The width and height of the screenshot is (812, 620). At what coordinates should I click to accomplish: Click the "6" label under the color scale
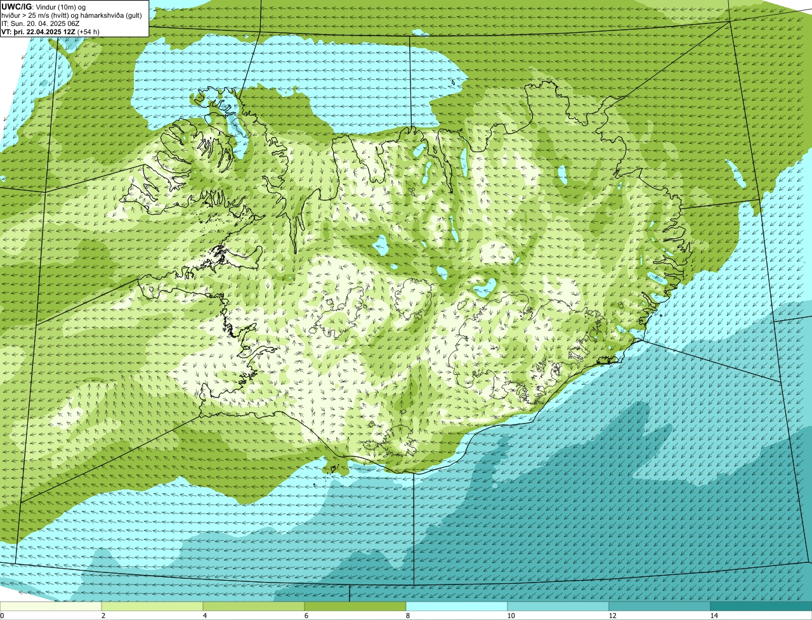click(x=306, y=616)
